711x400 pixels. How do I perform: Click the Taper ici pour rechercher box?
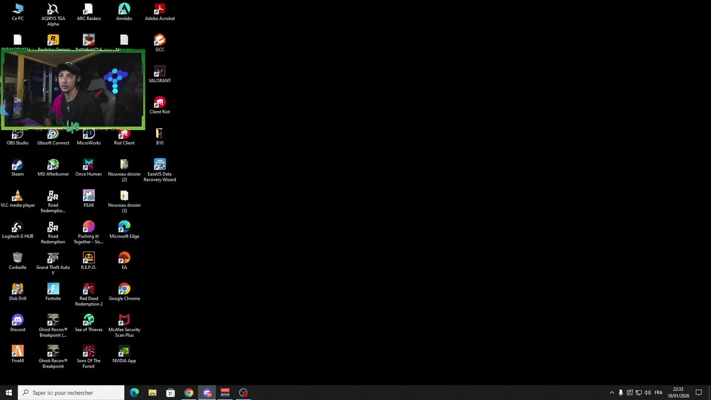pyautogui.click(x=71, y=393)
